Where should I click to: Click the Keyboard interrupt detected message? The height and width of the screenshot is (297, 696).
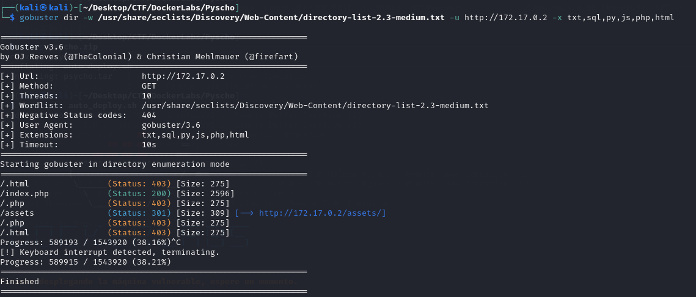tap(110, 252)
